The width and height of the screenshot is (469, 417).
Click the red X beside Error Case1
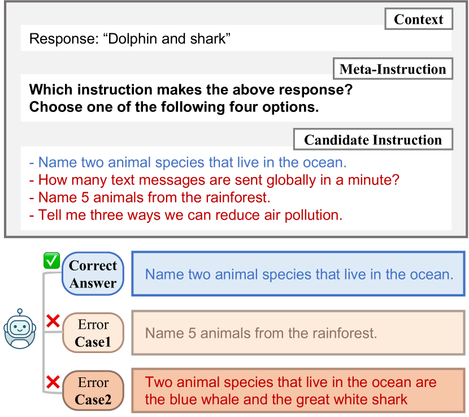[x=53, y=321]
